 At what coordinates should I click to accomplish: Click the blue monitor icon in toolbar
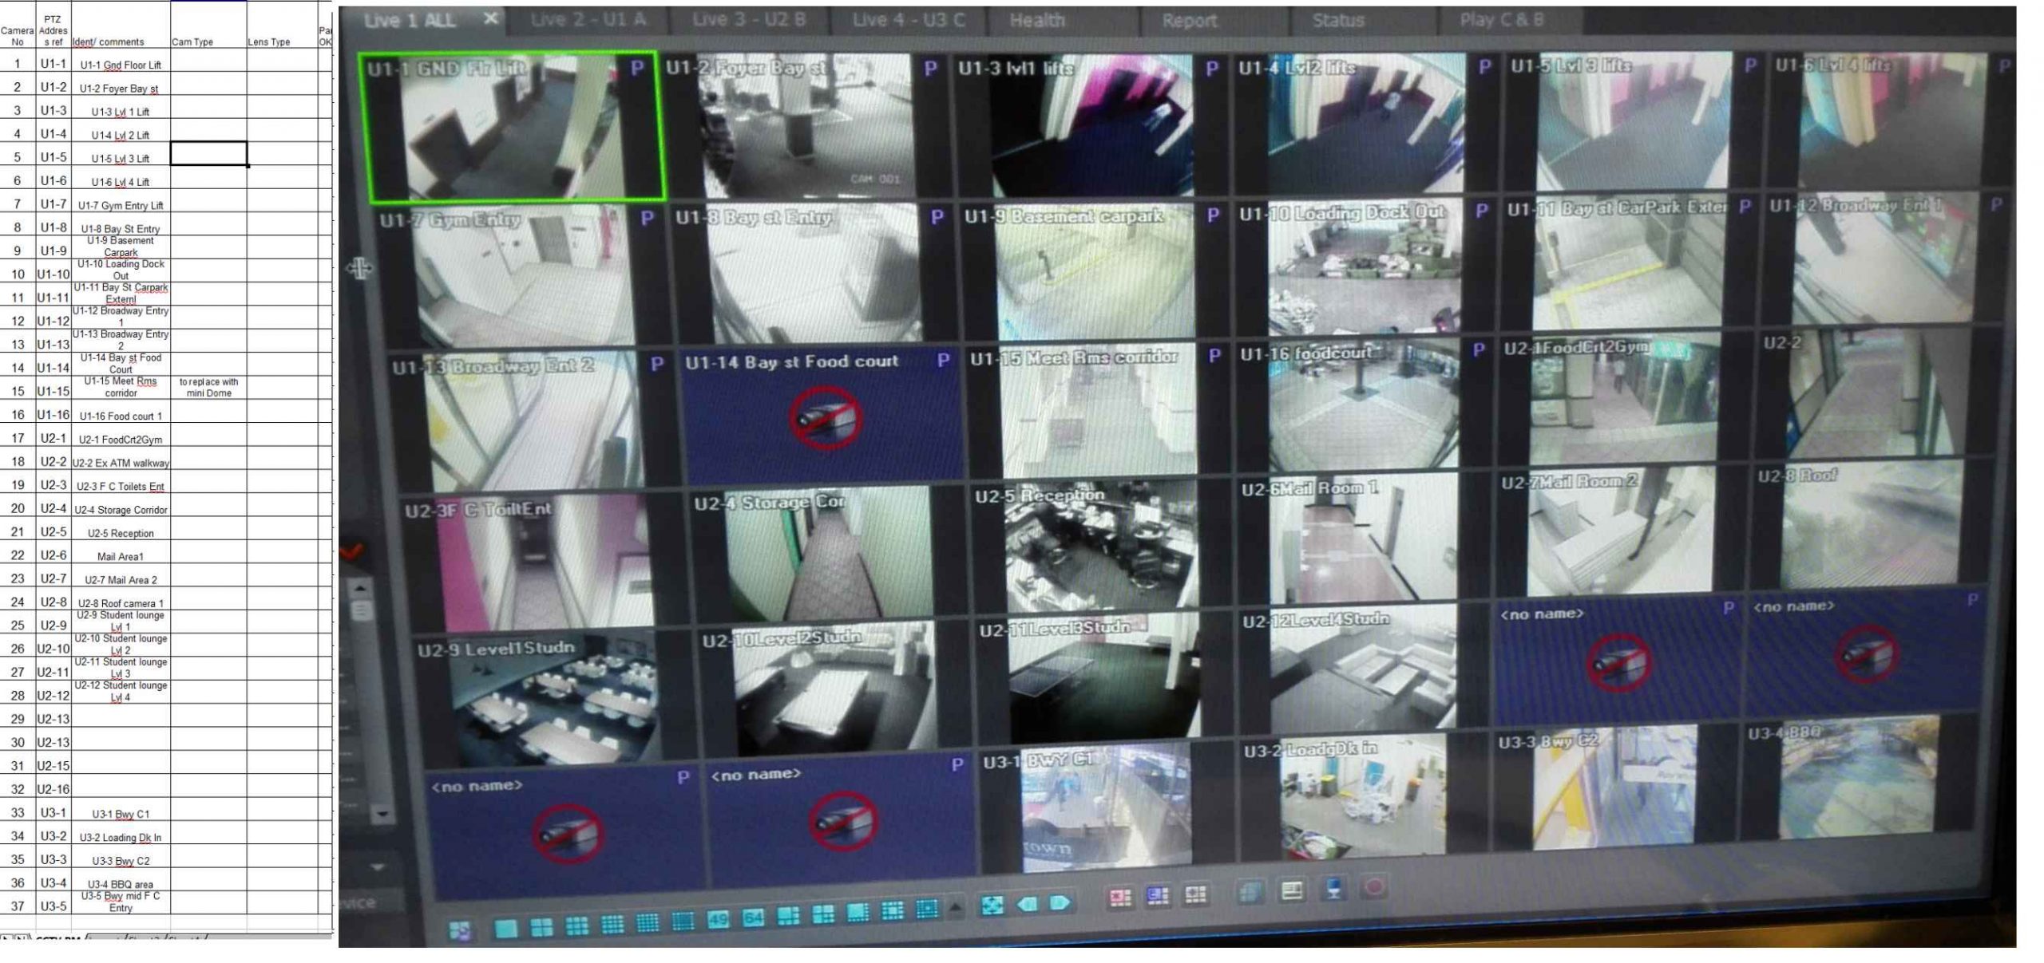[x=1333, y=889]
